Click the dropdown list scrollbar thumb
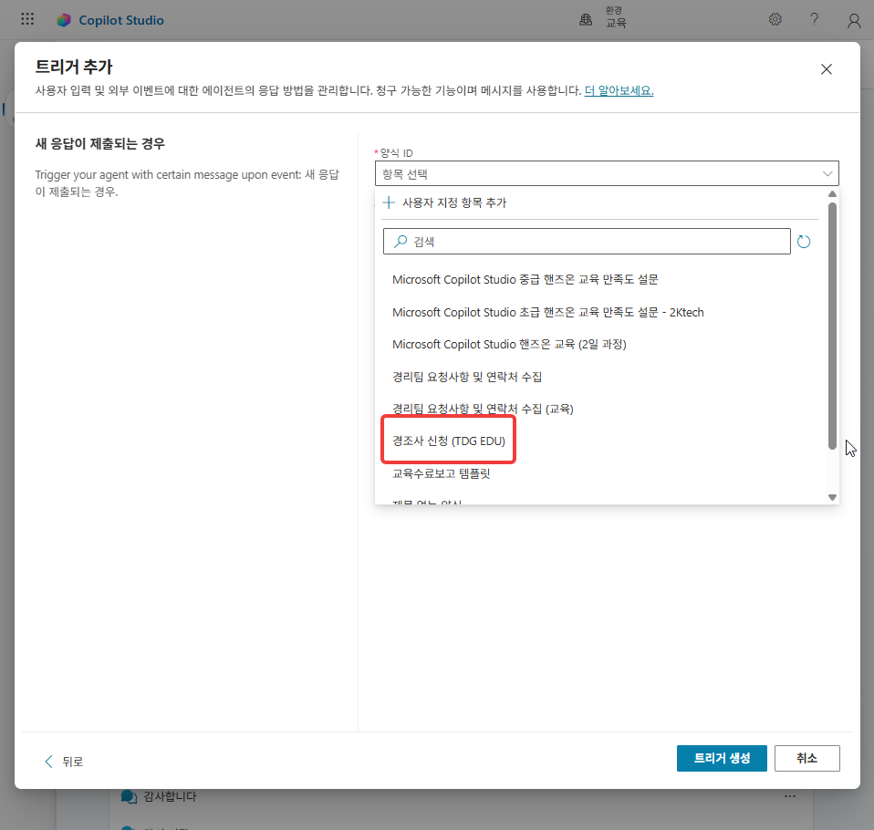Viewport: 874px width, 830px height. (x=832, y=327)
